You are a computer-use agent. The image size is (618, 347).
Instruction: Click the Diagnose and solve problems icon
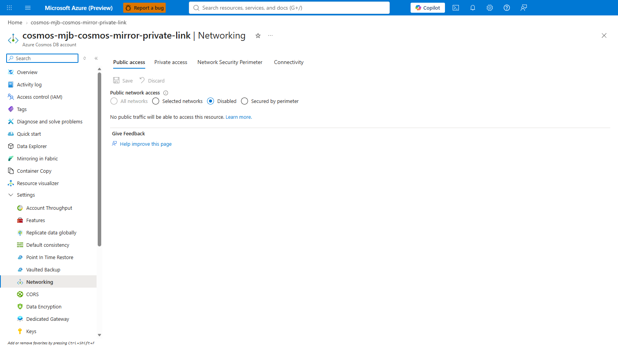point(11,121)
